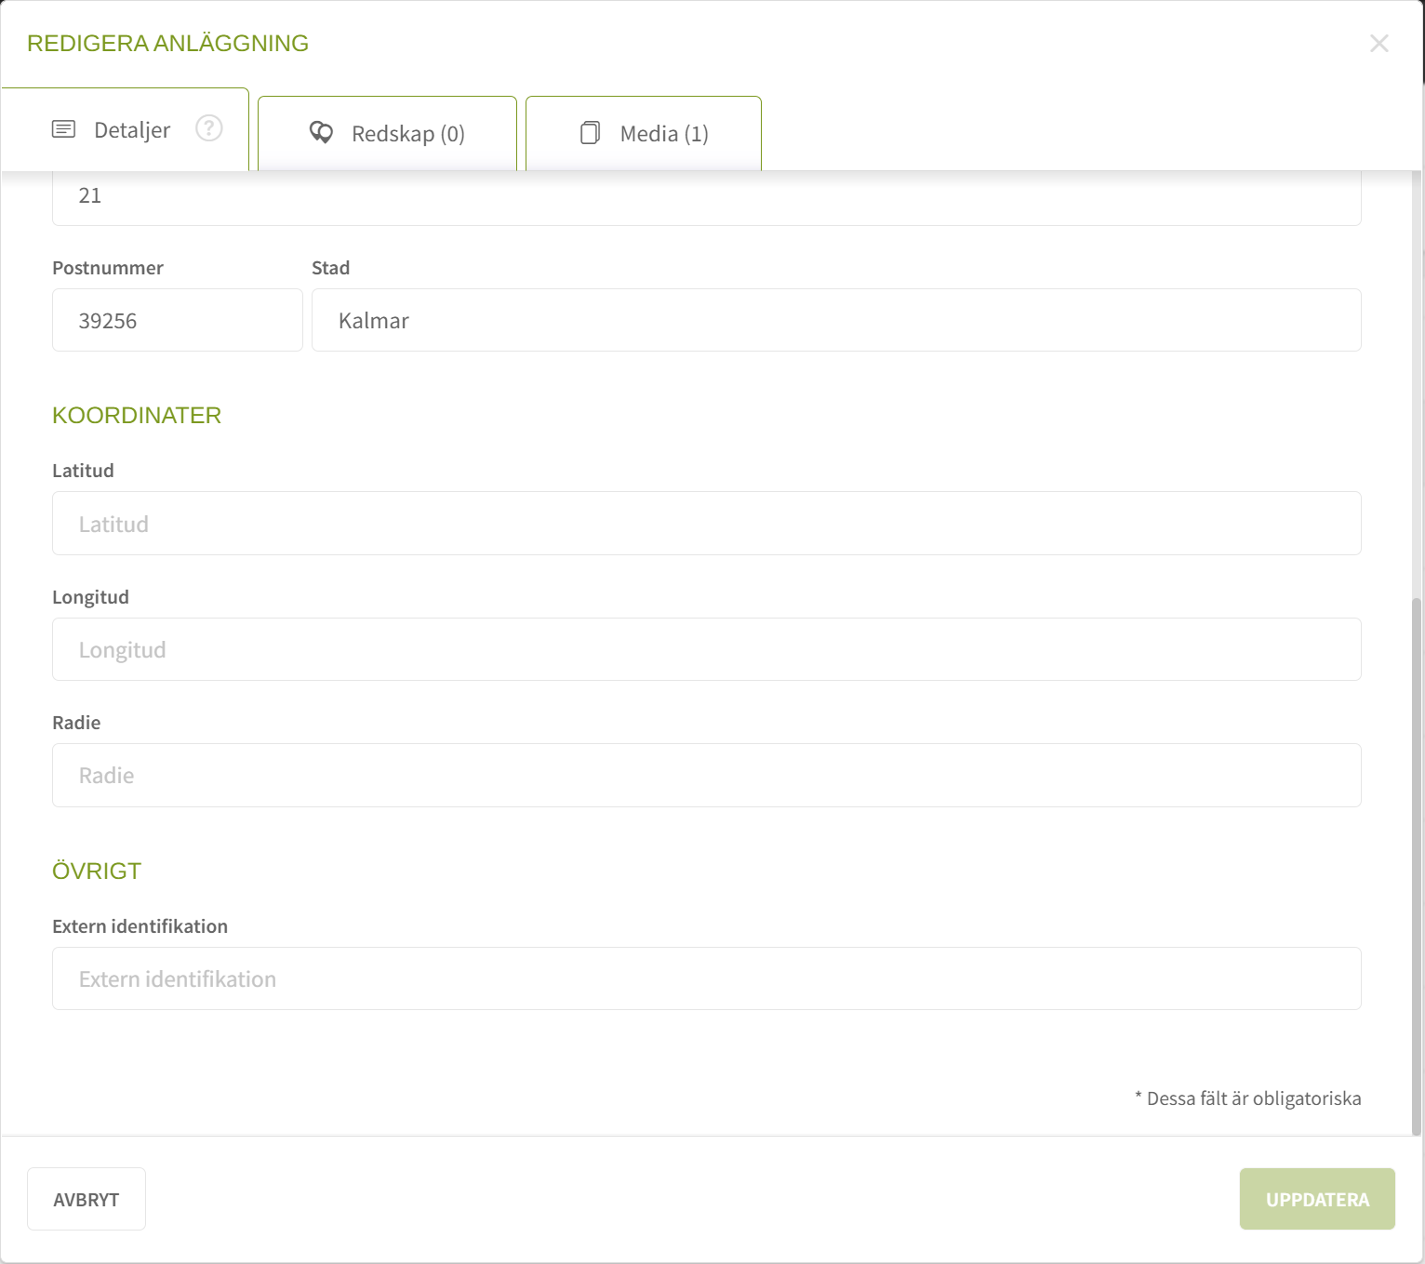The height and width of the screenshot is (1264, 1425).
Task: Click the Stad field showing Kalmar
Action: tap(835, 321)
